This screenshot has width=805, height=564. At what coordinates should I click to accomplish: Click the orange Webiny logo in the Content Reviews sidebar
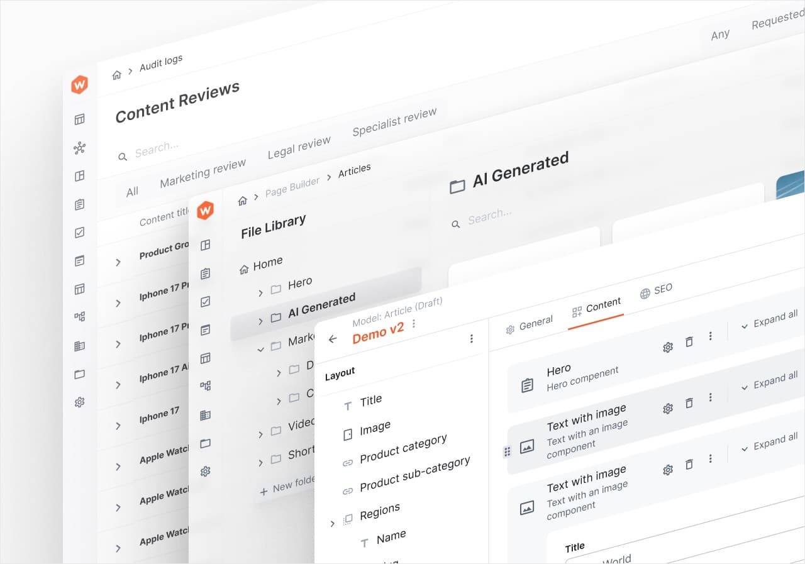[x=79, y=84]
